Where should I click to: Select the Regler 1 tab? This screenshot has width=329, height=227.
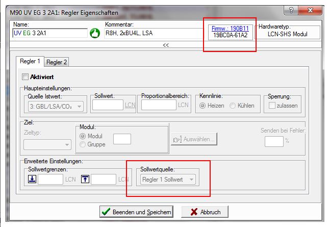(x=30, y=61)
